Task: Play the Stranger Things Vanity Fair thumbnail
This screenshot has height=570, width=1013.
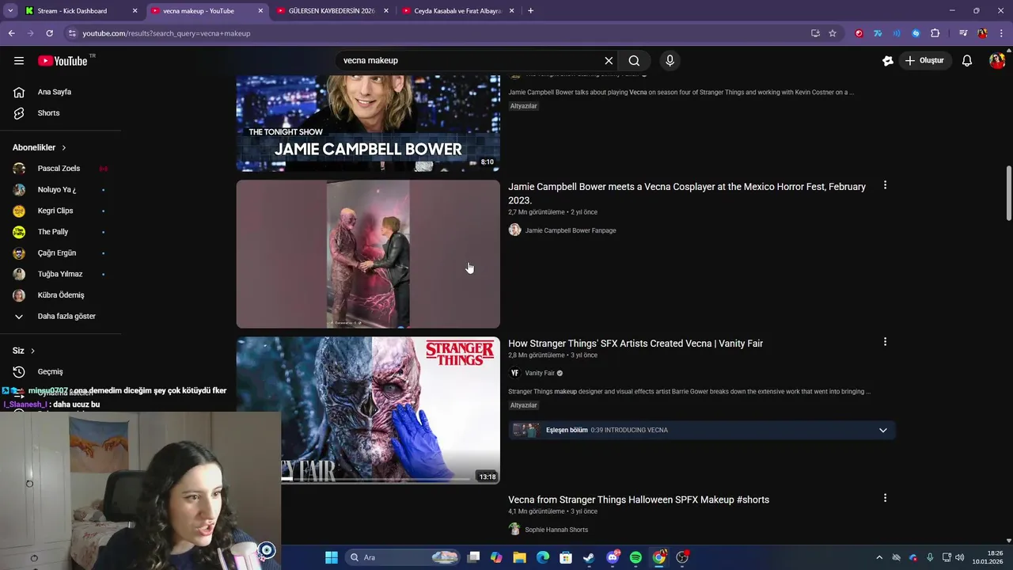Action: point(368,410)
